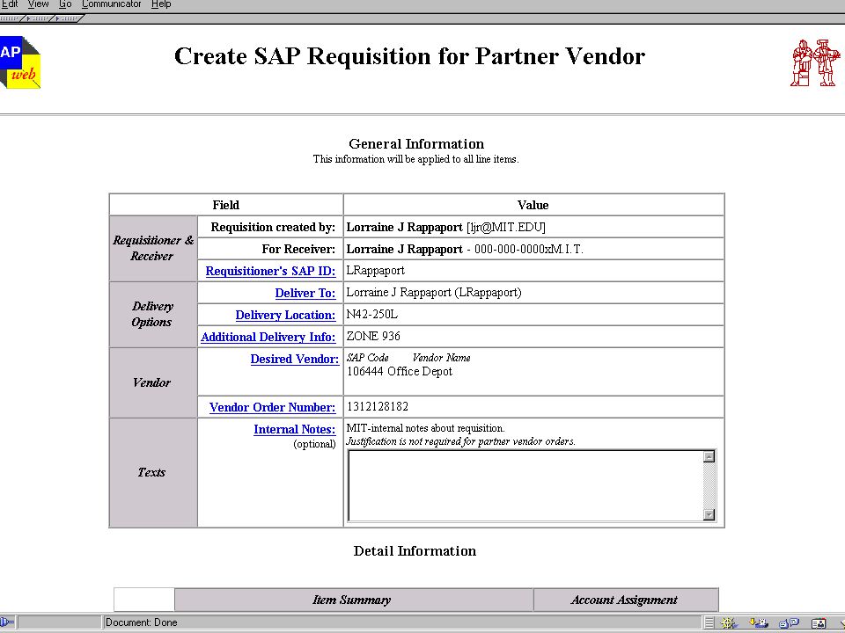The image size is (845, 633).
Task: Click the 'Account Assignment' column header
Action: (624, 600)
